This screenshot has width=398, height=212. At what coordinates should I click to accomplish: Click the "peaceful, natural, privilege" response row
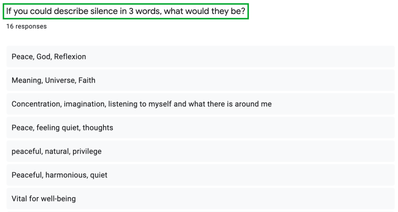pos(200,151)
